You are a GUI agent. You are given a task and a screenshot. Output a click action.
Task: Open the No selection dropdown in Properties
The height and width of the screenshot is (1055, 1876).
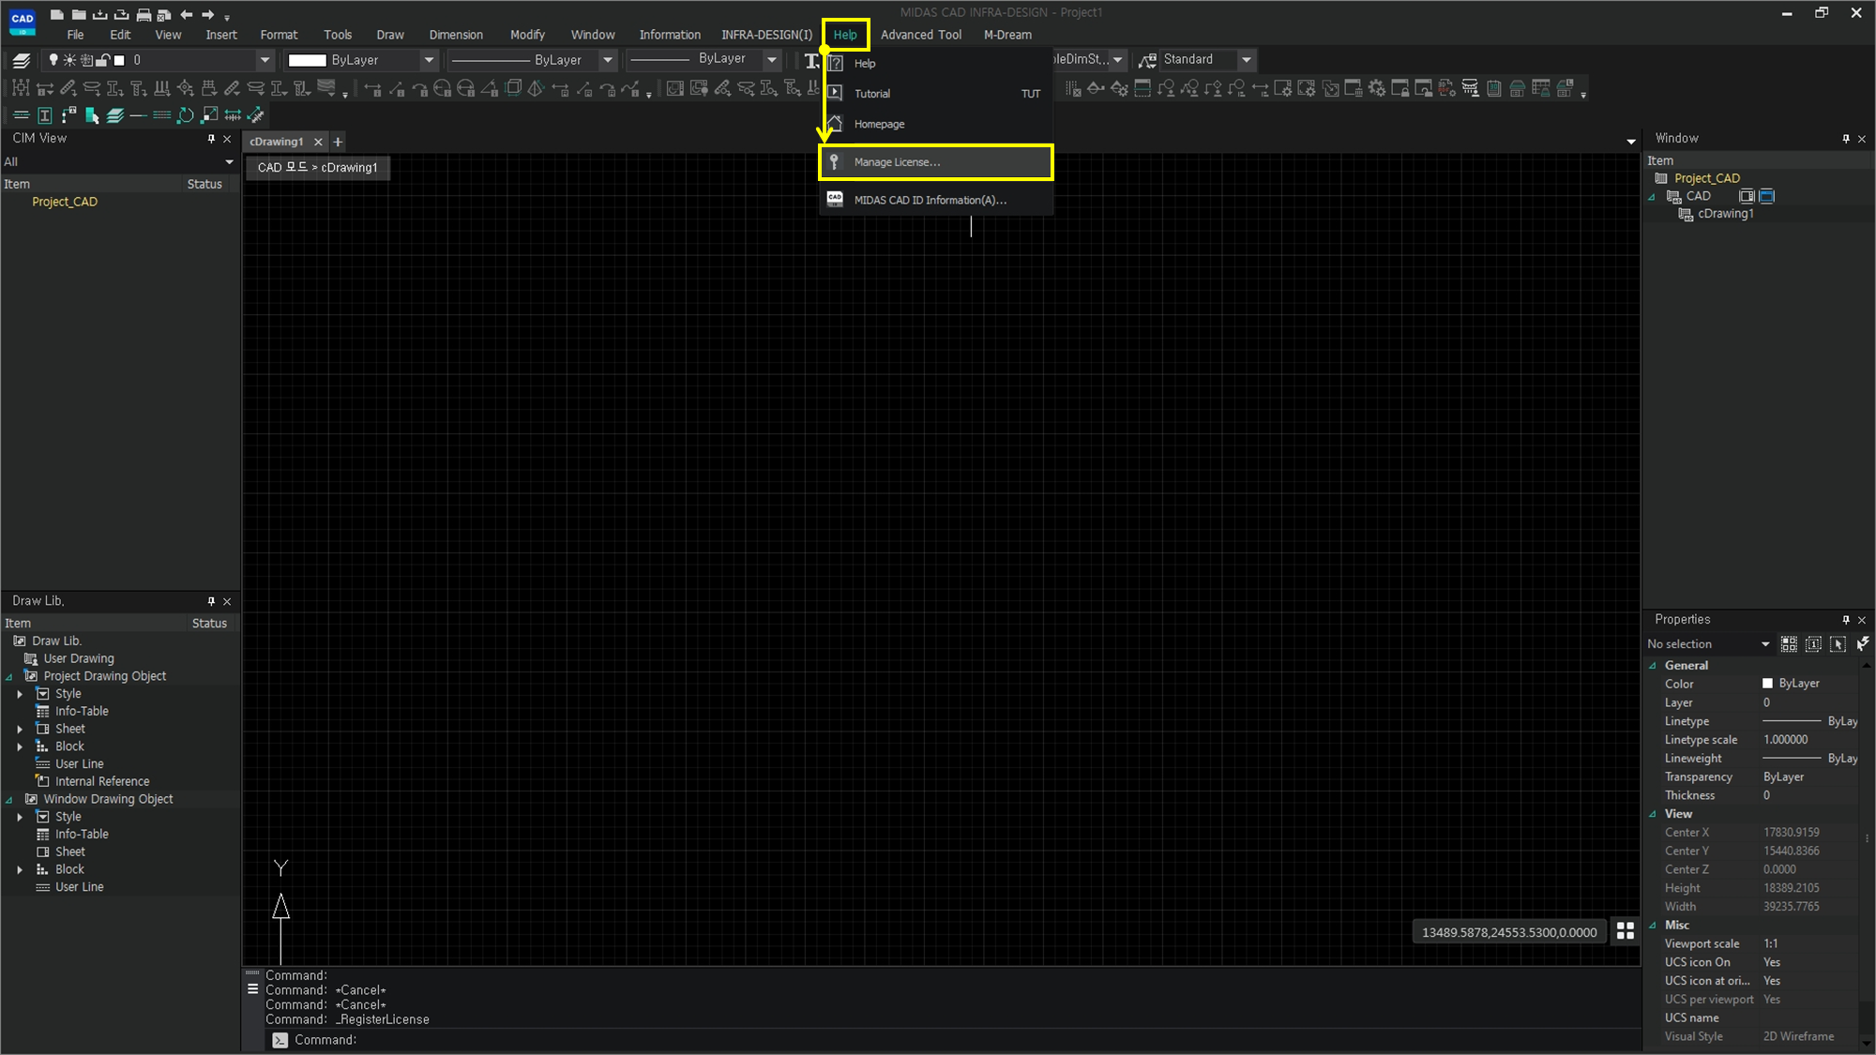[x=1765, y=644]
